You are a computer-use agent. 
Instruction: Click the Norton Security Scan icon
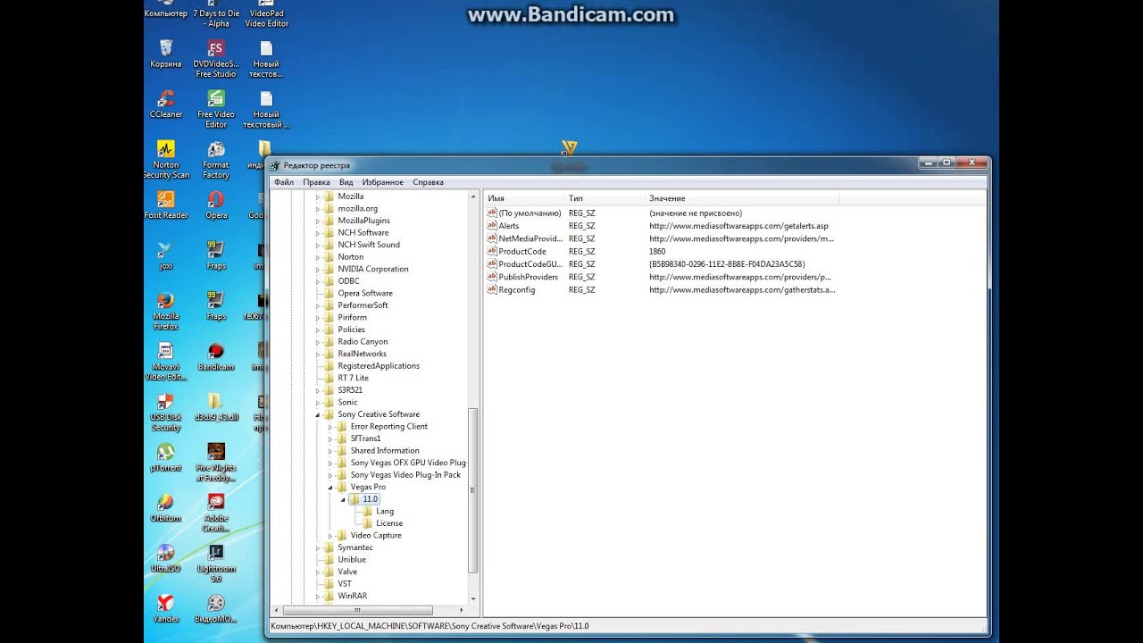point(165,159)
